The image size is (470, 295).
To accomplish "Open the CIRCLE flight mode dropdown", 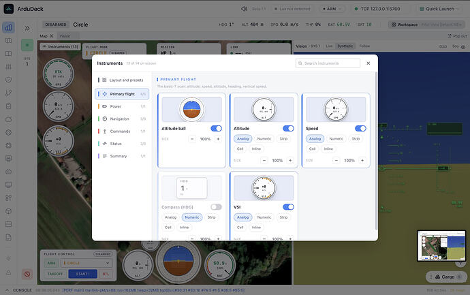I will 87,263.
